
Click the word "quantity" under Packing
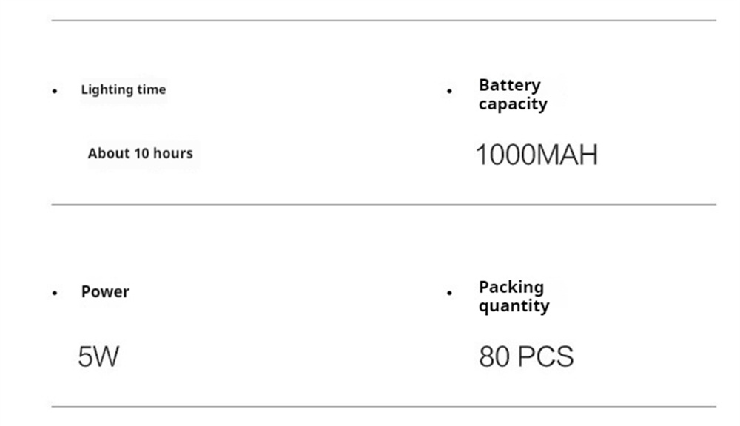[x=514, y=306]
